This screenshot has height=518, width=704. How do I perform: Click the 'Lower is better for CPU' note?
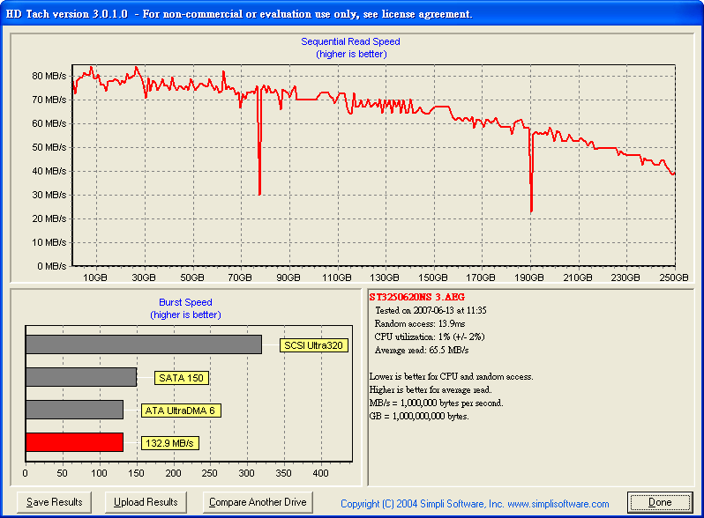(x=451, y=377)
